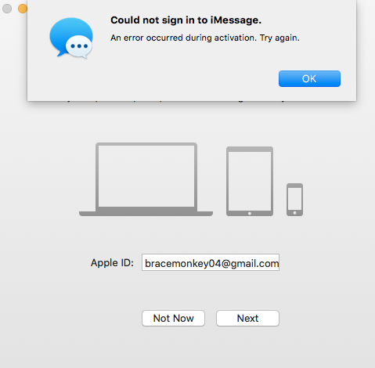Viewport: 375px width, 368px height.
Task: Click the 'Could not sign in to iMessage' heading
Action: [x=186, y=20]
